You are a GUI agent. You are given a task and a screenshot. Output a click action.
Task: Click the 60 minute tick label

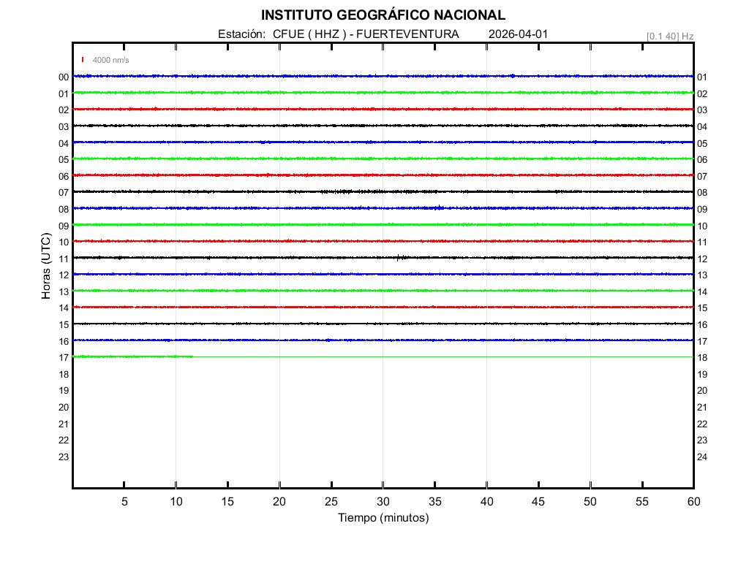[x=693, y=501]
